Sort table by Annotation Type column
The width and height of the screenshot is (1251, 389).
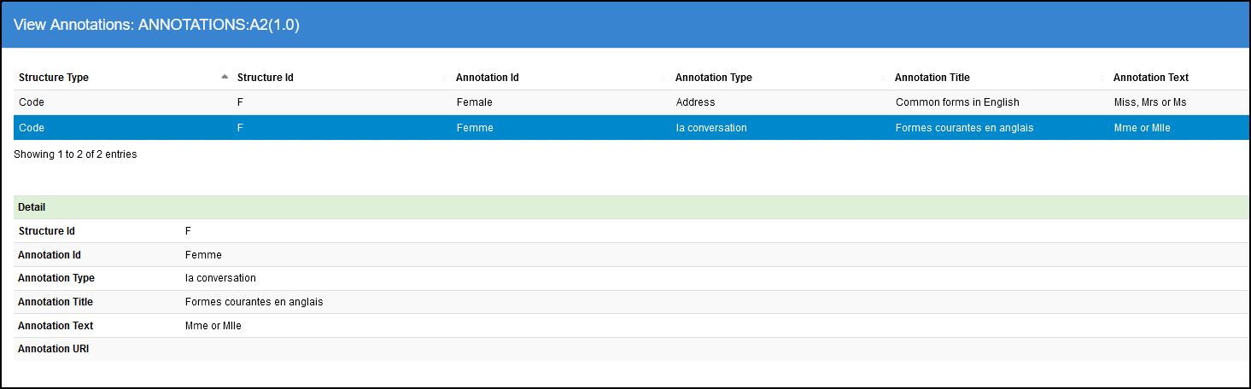point(714,78)
